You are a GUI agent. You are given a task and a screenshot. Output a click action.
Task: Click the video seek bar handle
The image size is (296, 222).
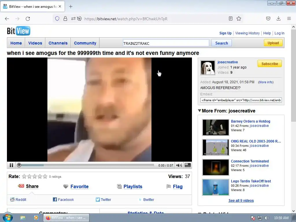19,165
